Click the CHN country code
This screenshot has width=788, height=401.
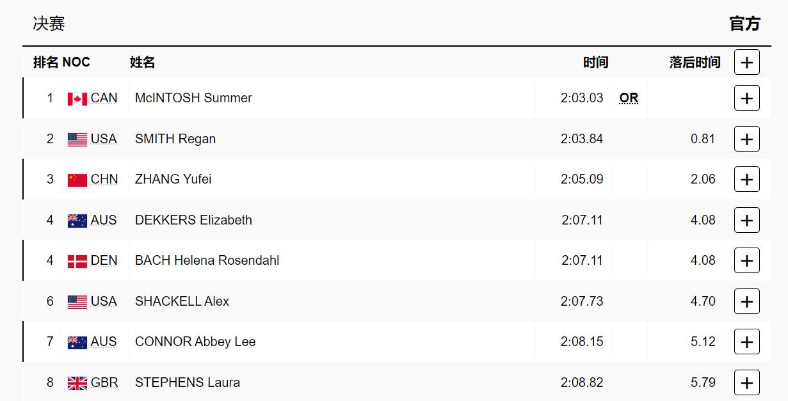[104, 179]
